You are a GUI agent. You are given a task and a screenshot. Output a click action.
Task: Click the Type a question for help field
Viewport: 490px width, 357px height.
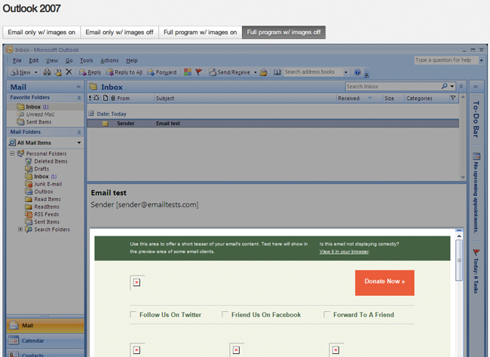click(446, 60)
